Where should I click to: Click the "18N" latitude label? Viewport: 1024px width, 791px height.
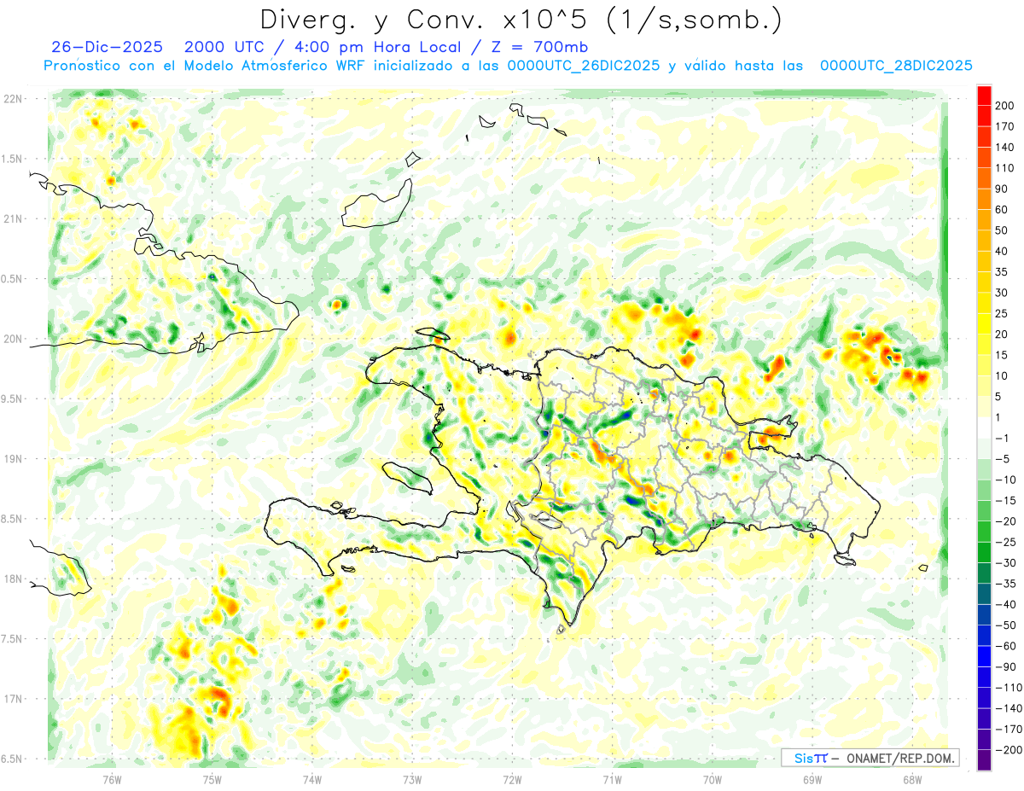13,579
